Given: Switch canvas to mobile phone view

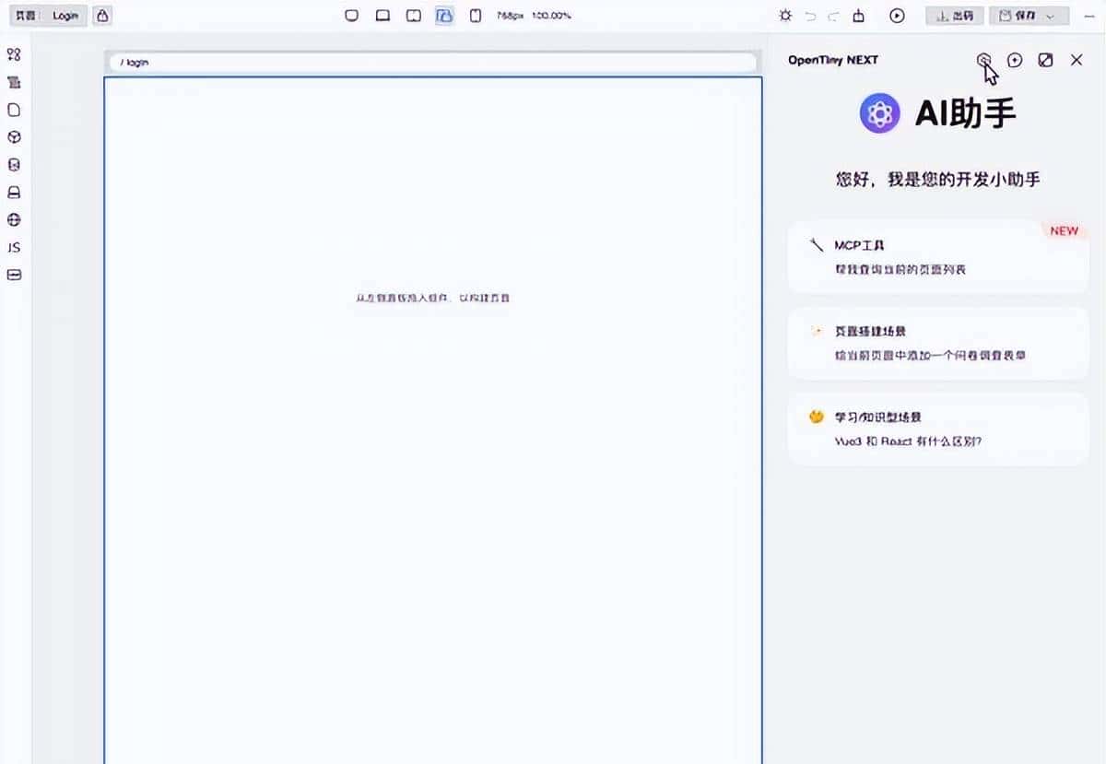Looking at the screenshot, I should coord(476,16).
